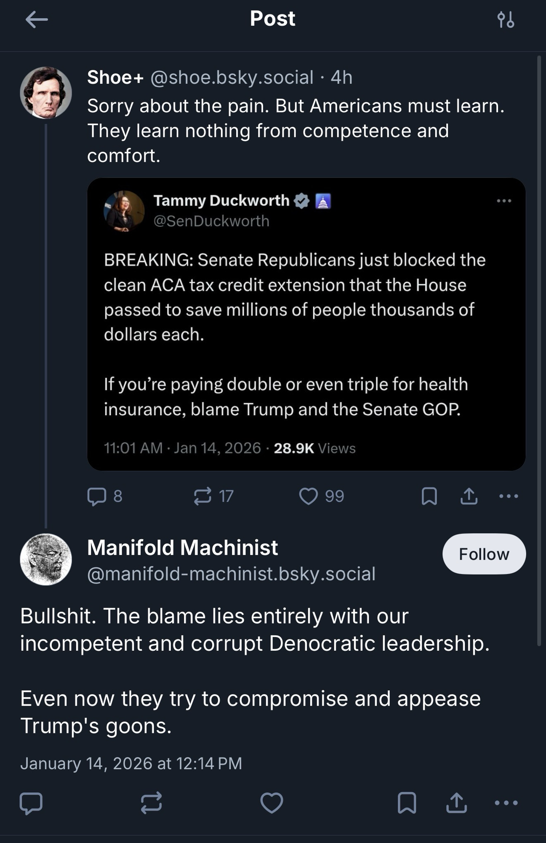The width and height of the screenshot is (546, 843).
Task: View Manifold Machinist's profile picture
Action: pyautogui.click(x=46, y=559)
